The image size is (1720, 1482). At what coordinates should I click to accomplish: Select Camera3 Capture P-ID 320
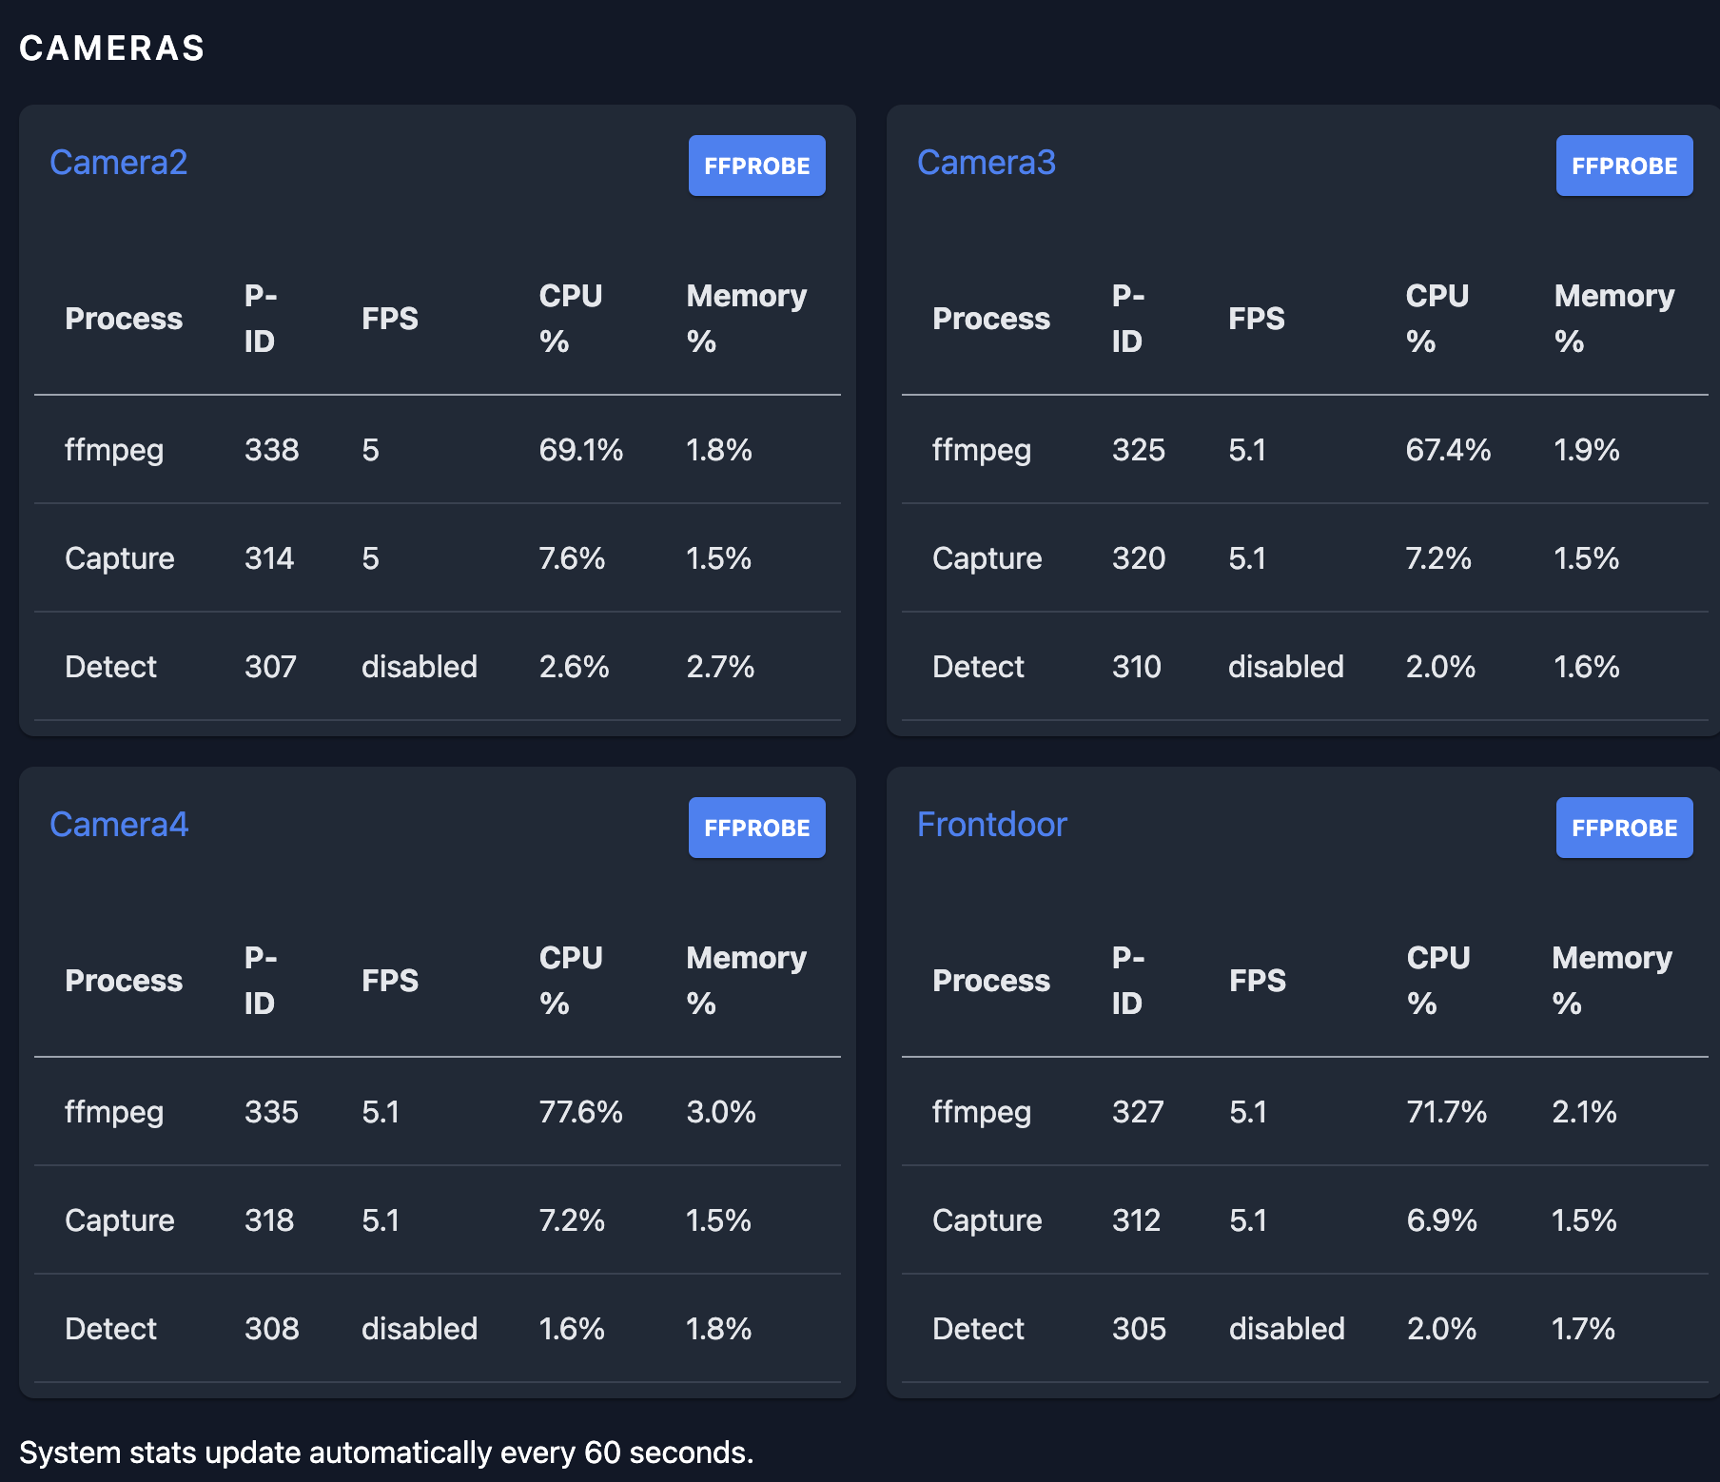tap(1139, 558)
